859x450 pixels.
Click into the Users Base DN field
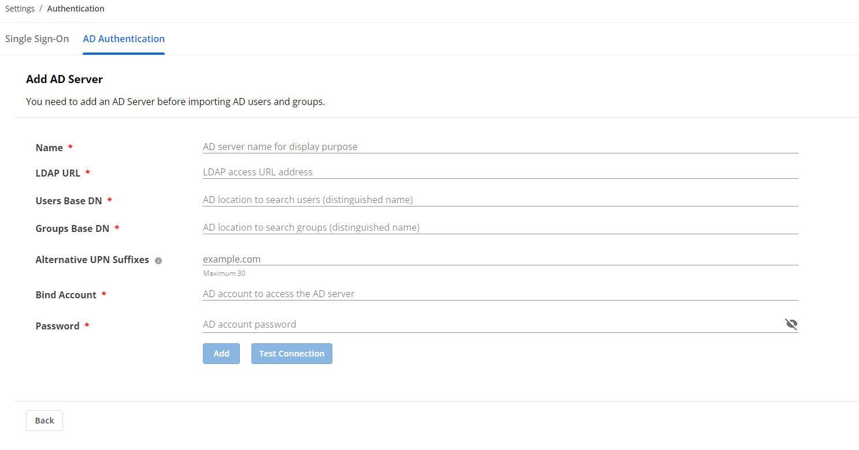click(x=500, y=200)
